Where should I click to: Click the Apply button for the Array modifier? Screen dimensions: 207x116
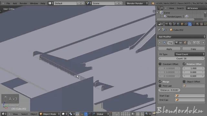pos(169,49)
